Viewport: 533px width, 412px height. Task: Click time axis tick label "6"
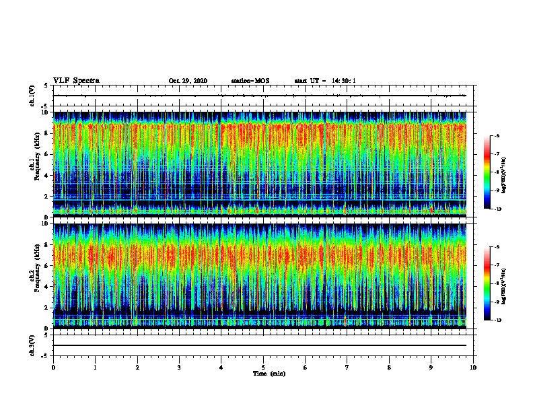(x=305, y=368)
